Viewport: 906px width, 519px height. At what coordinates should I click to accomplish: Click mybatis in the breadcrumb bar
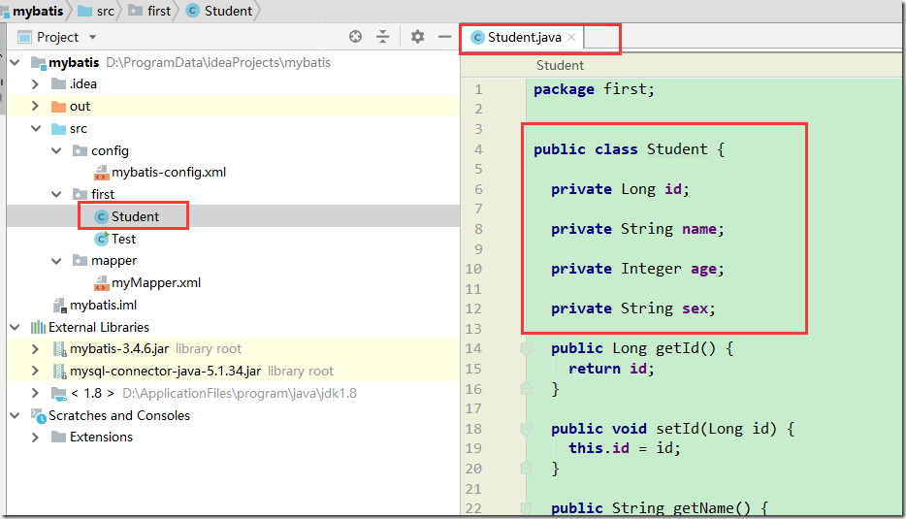[x=38, y=11]
